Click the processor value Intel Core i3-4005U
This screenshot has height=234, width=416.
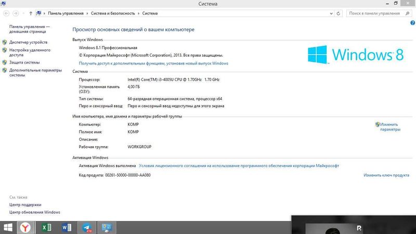(173, 80)
